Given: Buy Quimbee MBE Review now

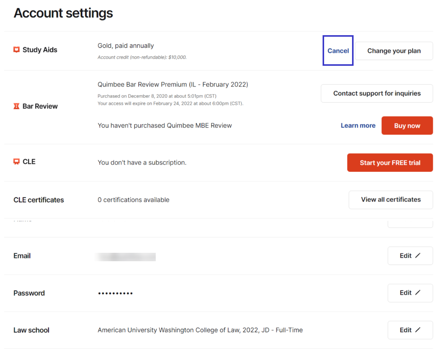Looking at the screenshot, I should 407,125.
